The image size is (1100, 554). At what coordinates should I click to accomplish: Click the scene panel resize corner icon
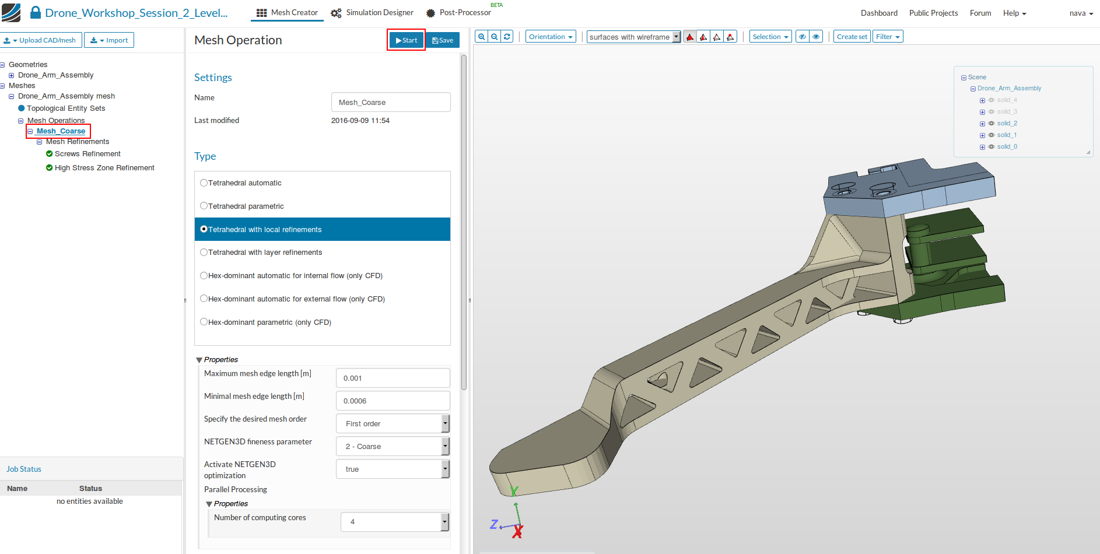click(1088, 152)
